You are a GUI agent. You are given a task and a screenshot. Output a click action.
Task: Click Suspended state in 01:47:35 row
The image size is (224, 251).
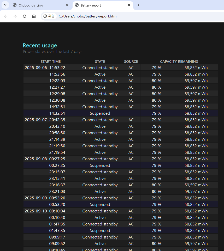coord(100,231)
